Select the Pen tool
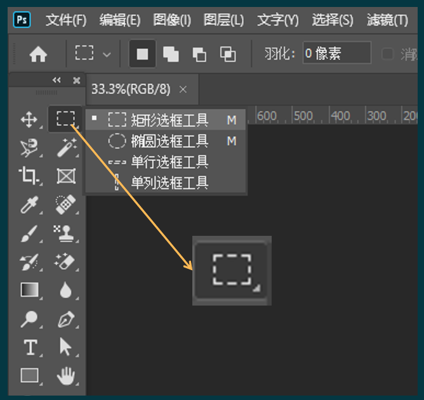 (x=65, y=319)
